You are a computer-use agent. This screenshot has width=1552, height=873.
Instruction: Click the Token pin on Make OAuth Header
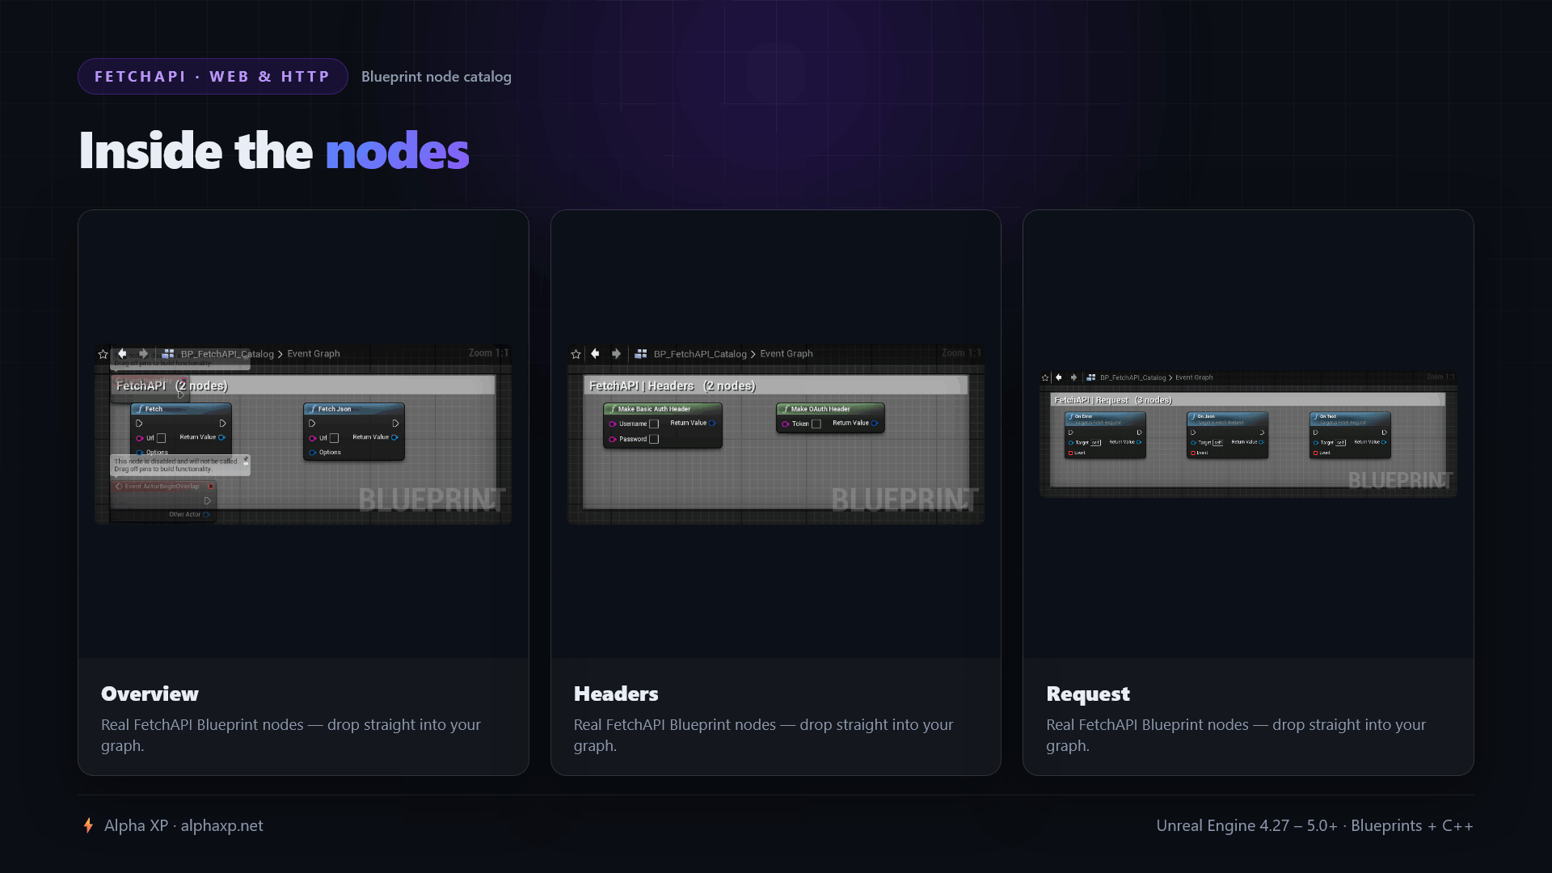pos(785,424)
